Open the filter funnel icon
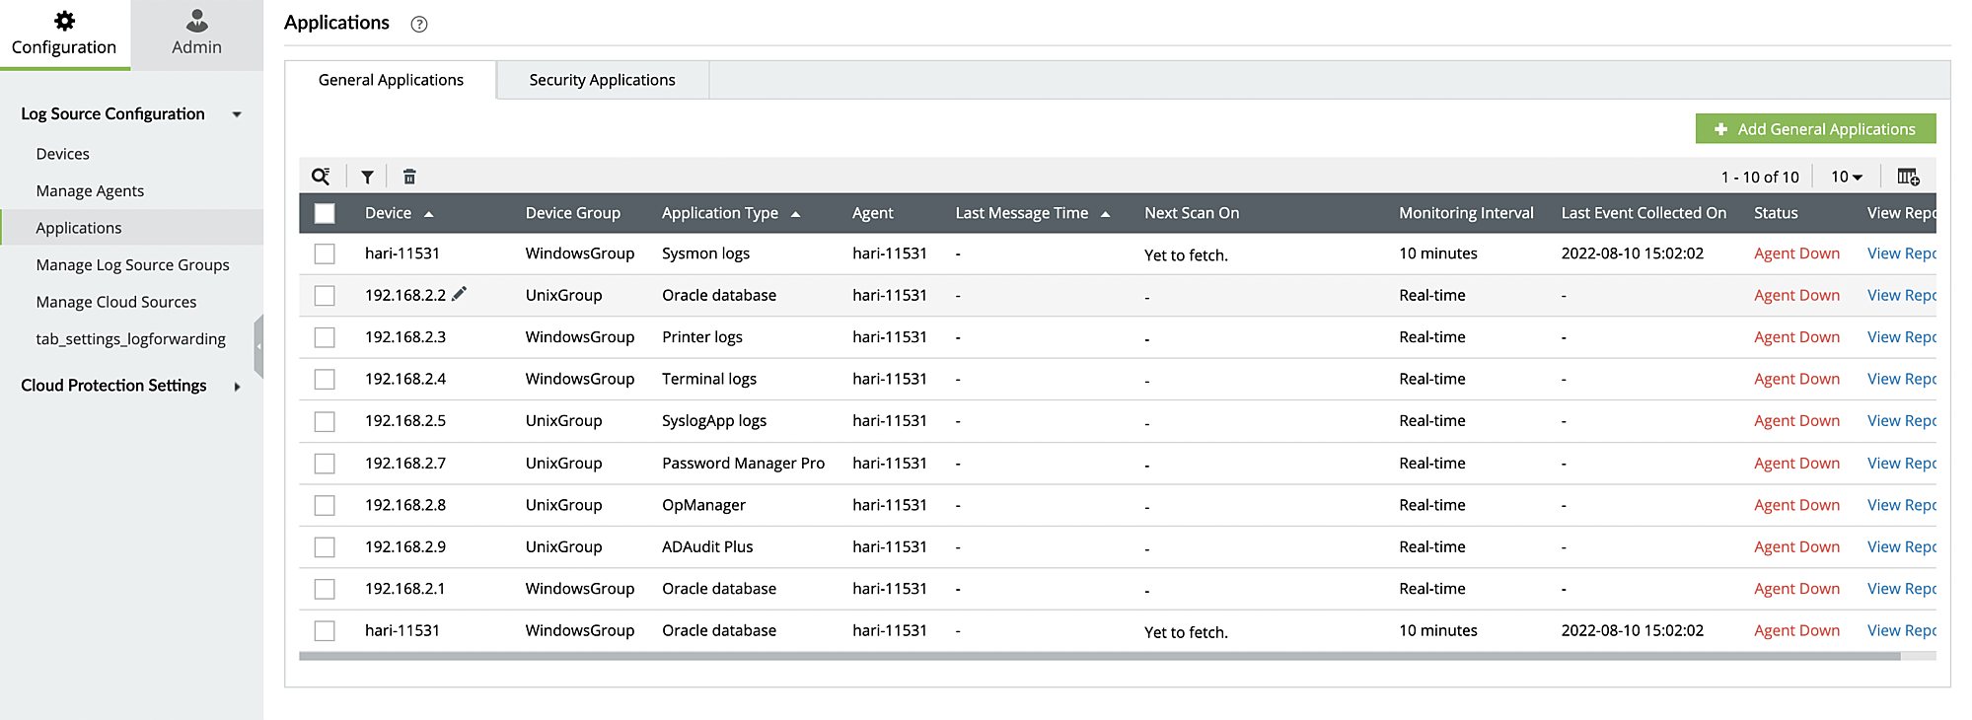The height and width of the screenshot is (720, 1972). 367,178
